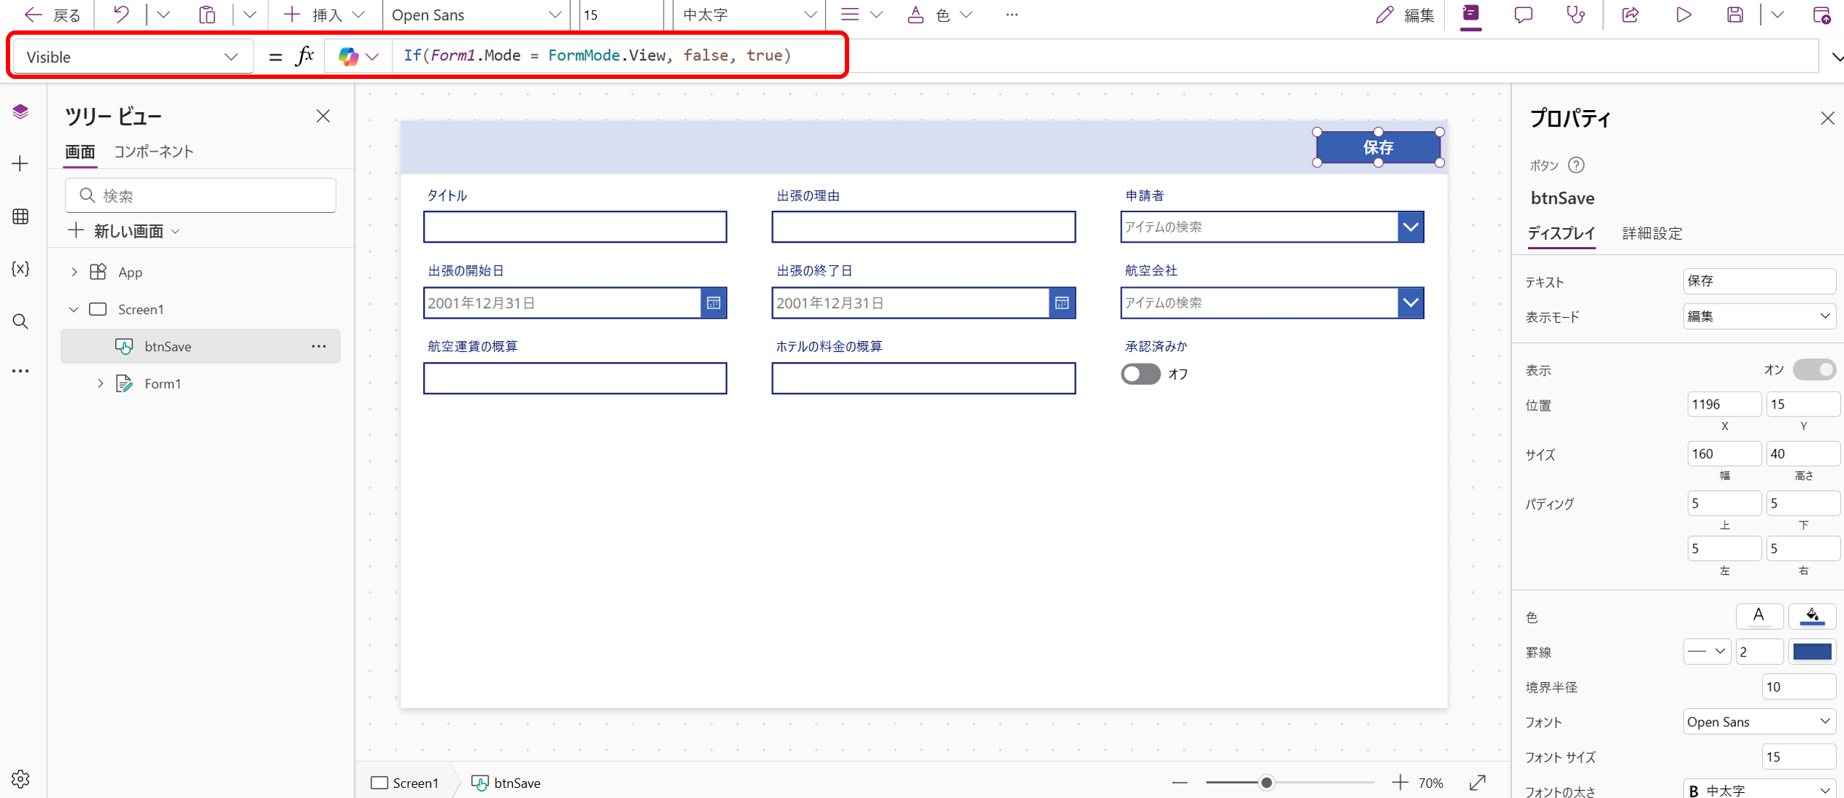
Task: Open Variables icon in the left sidebar
Action: (20, 269)
